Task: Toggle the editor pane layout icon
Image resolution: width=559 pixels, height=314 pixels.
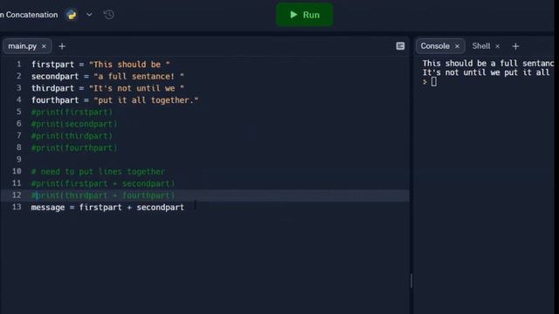Action: (x=400, y=46)
